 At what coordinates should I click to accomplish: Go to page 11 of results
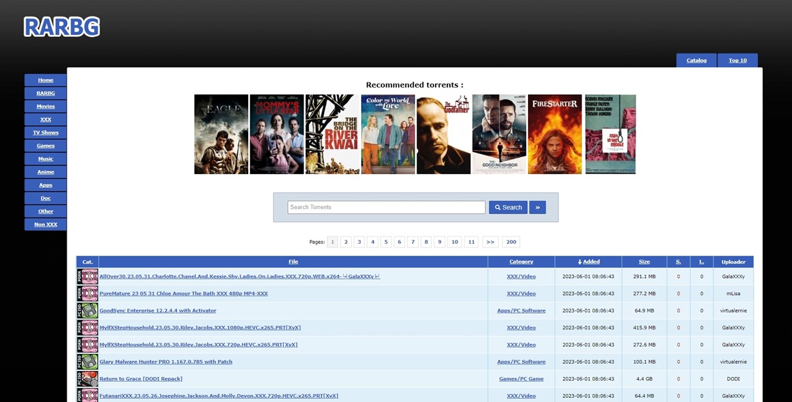[471, 242]
